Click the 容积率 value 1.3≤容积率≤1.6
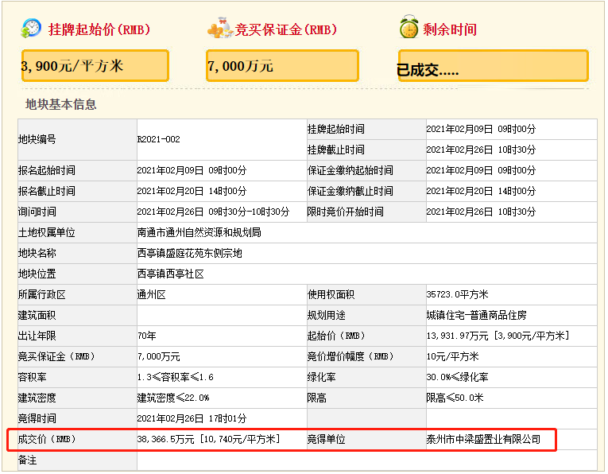The image size is (608, 474). tap(176, 378)
